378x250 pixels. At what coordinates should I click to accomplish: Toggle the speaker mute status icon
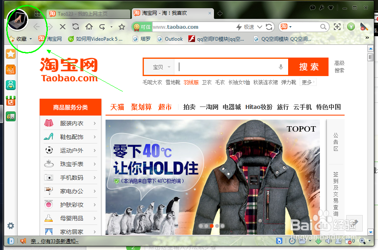[328, 241]
